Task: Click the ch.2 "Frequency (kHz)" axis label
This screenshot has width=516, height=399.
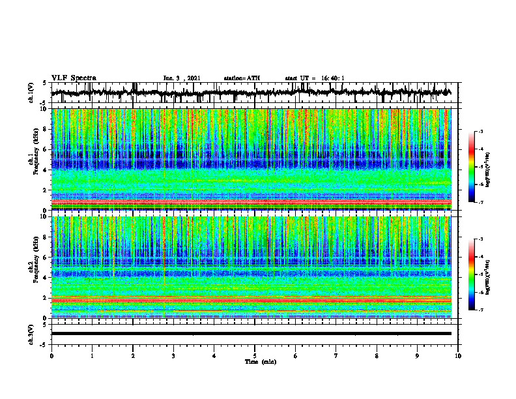Action: 36,259
